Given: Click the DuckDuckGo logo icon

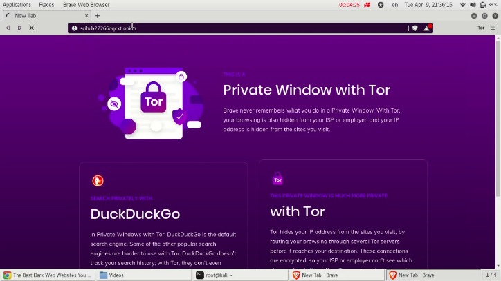Looking at the screenshot, I should [98, 181].
